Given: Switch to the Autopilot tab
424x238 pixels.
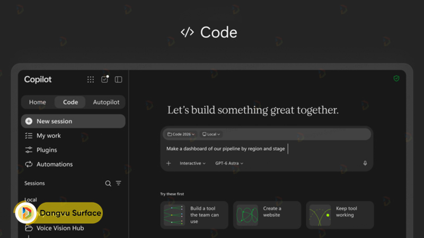Looking at the screenshot, I should (106, 102).
